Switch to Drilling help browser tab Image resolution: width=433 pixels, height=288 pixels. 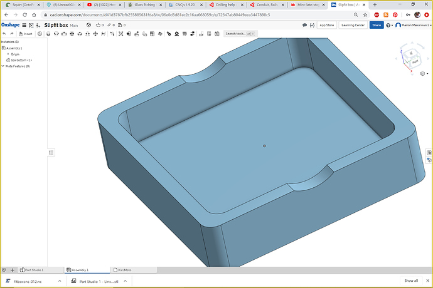point(225,4)
